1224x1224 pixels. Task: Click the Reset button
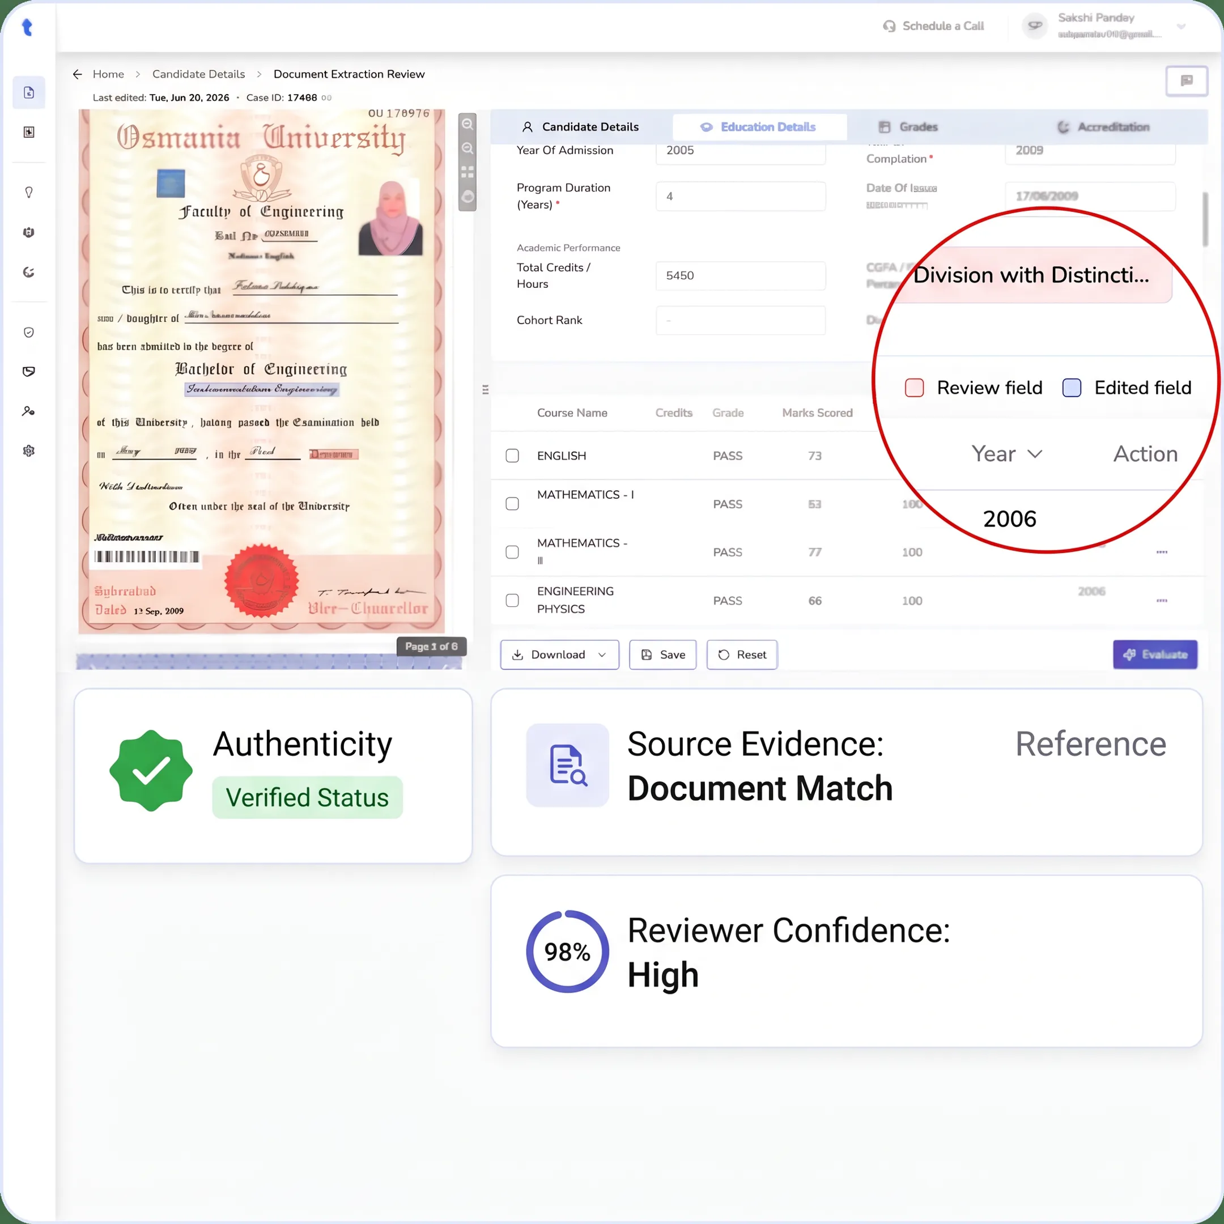[x=742, y=654]
